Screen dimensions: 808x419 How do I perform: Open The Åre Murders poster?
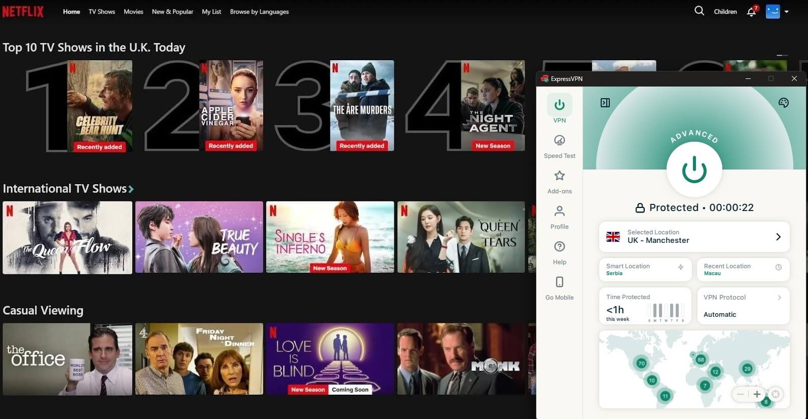click(362, 105)
